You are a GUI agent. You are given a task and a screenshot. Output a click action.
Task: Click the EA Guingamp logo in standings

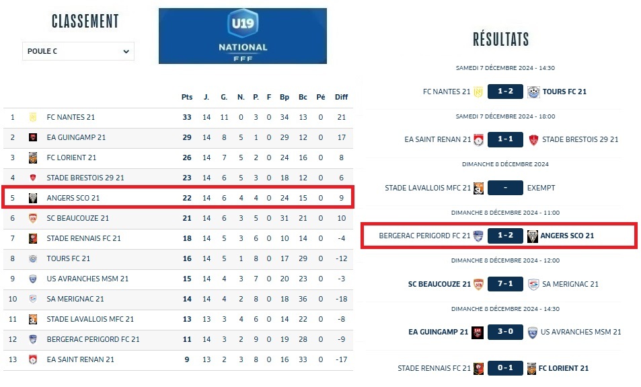[32, 137]
